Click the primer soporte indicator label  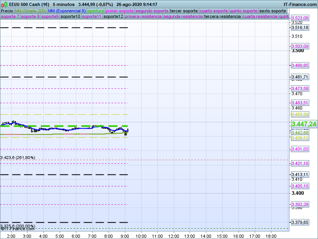click(x=120, y=11)
